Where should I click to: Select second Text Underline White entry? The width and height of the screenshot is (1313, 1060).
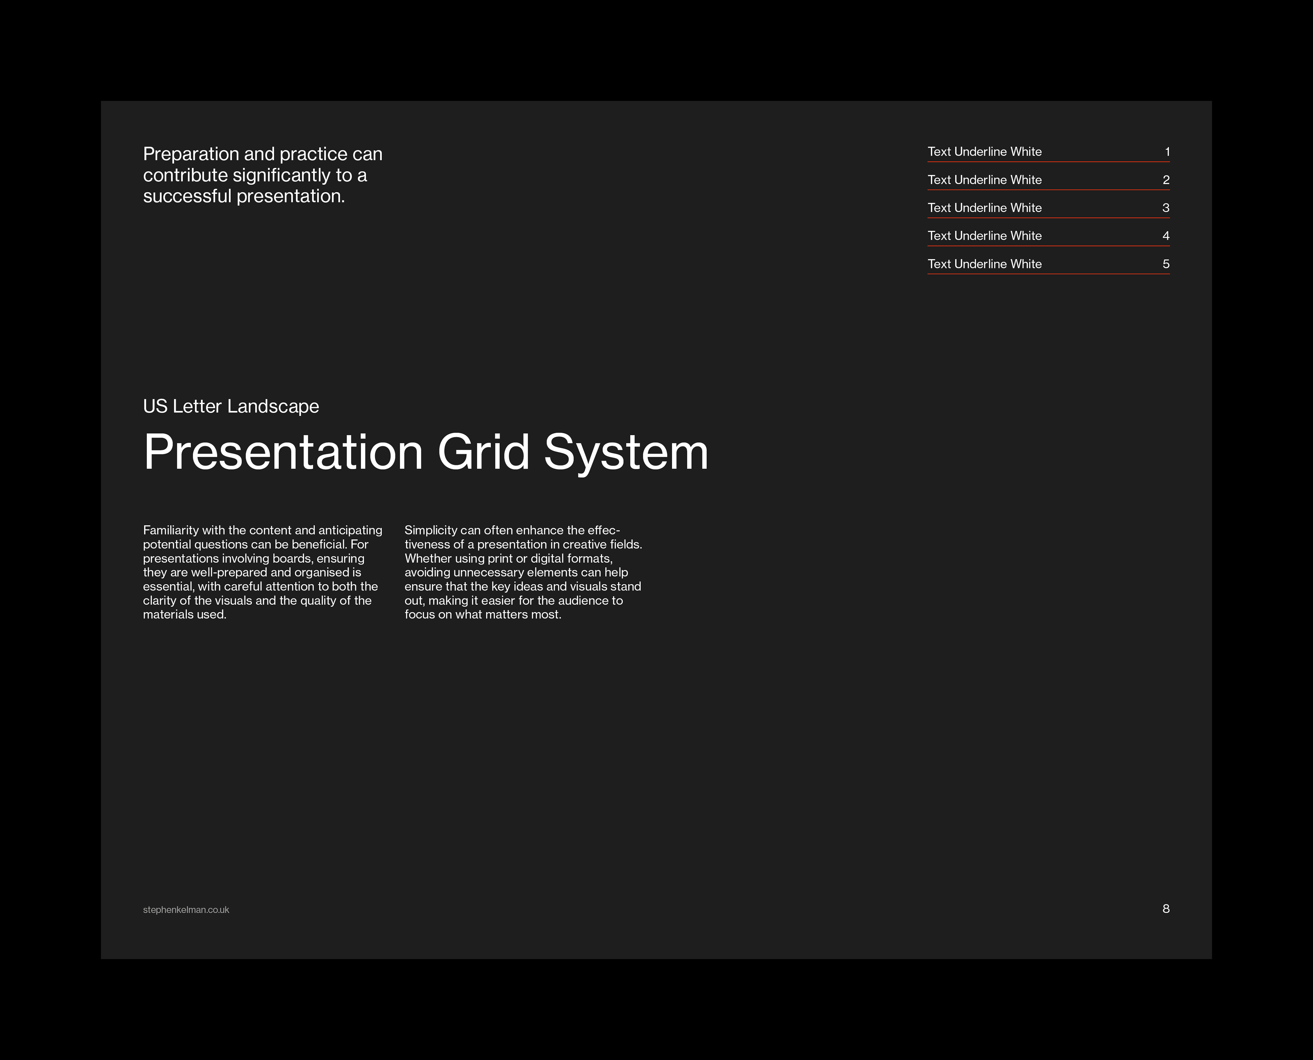[984, 180]
